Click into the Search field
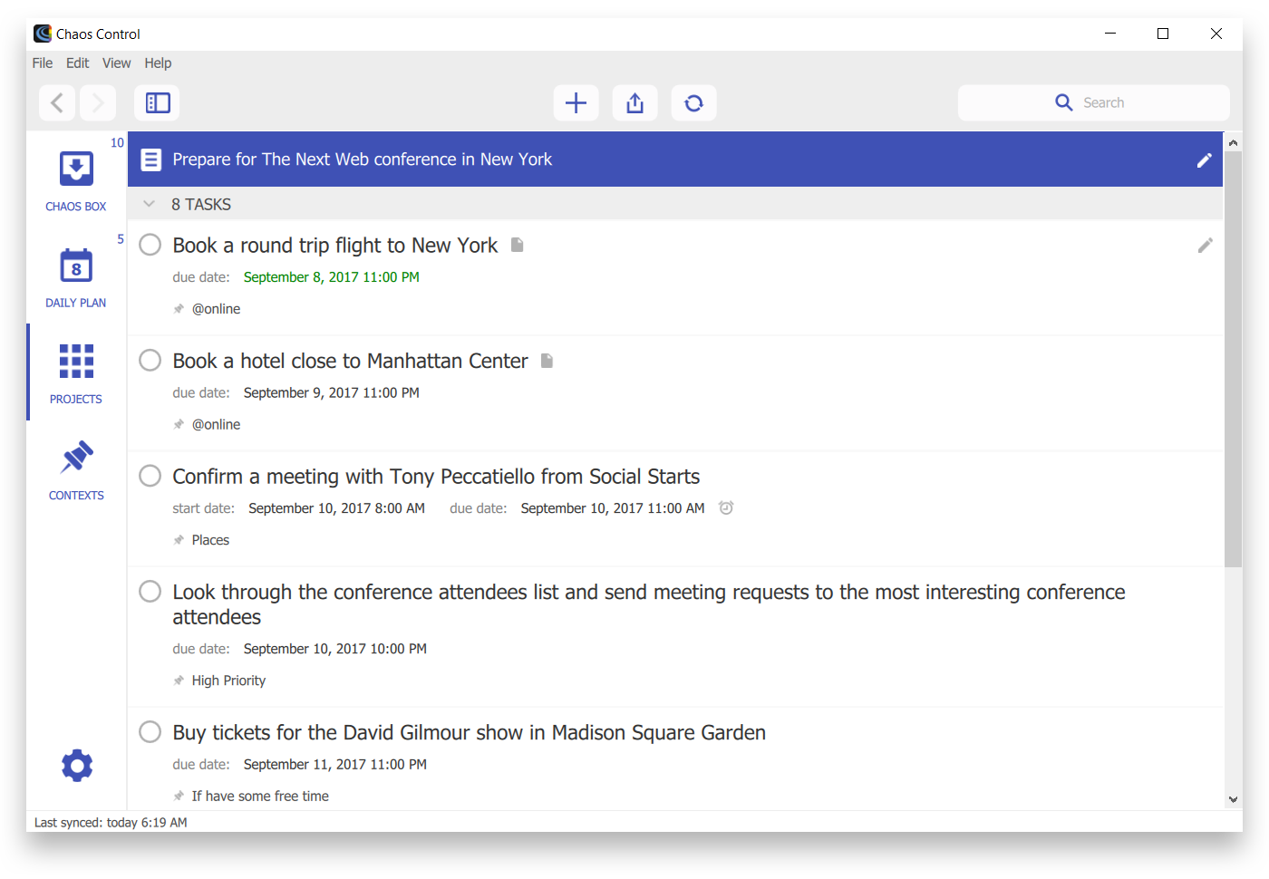Image resolution: width=1269 pixels, height=879 pixels. pyautogui.click(x=1102, y=103)
